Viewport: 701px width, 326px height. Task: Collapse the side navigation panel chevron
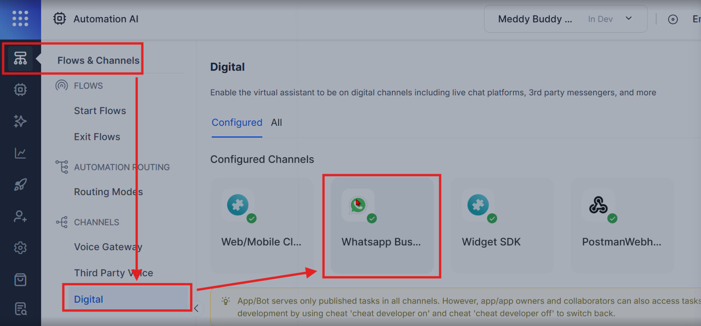pos(196,308)
